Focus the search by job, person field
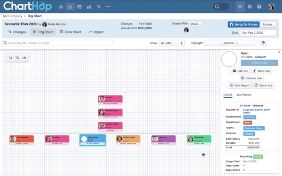 [x=58, y=43]
